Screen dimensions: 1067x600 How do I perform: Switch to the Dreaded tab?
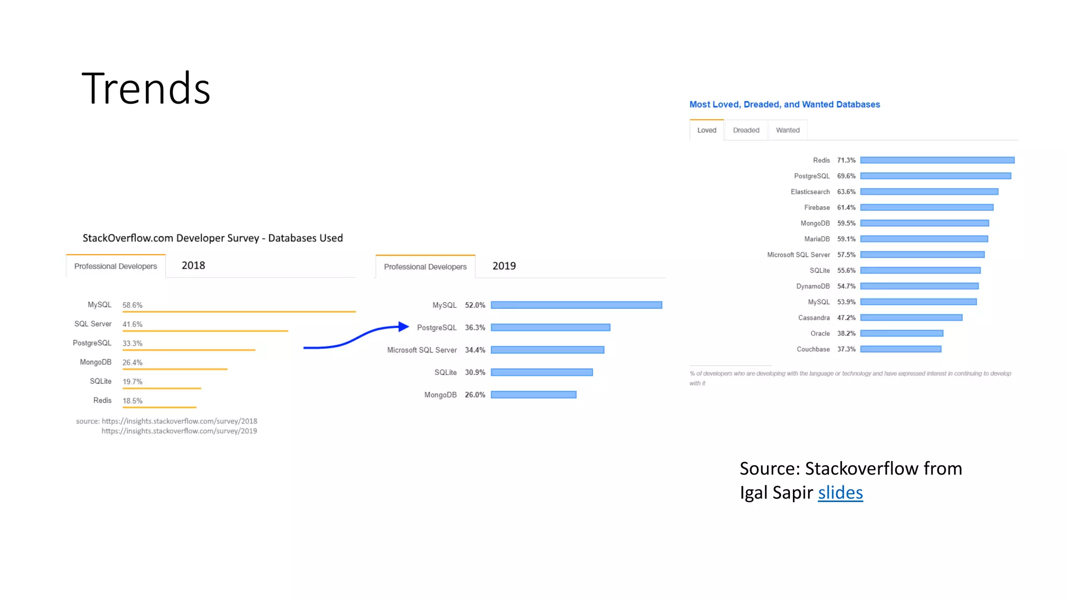(x=746, y=130)
